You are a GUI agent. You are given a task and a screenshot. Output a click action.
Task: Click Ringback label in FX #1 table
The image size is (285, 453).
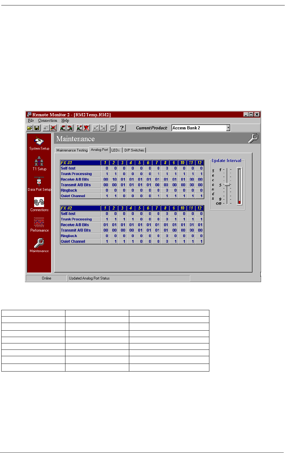click(69, 190)
